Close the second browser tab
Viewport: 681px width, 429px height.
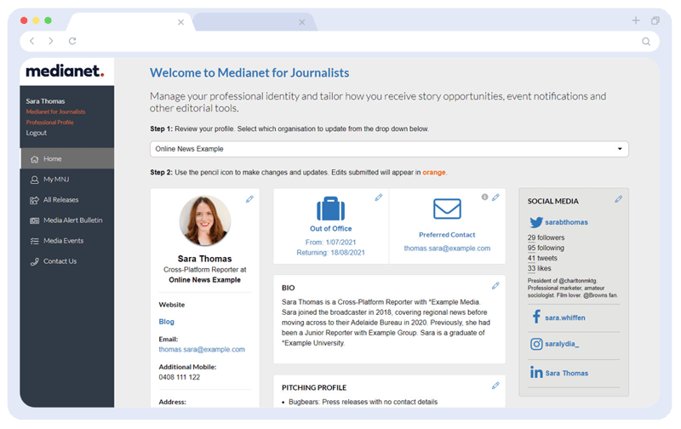point(302,22)
